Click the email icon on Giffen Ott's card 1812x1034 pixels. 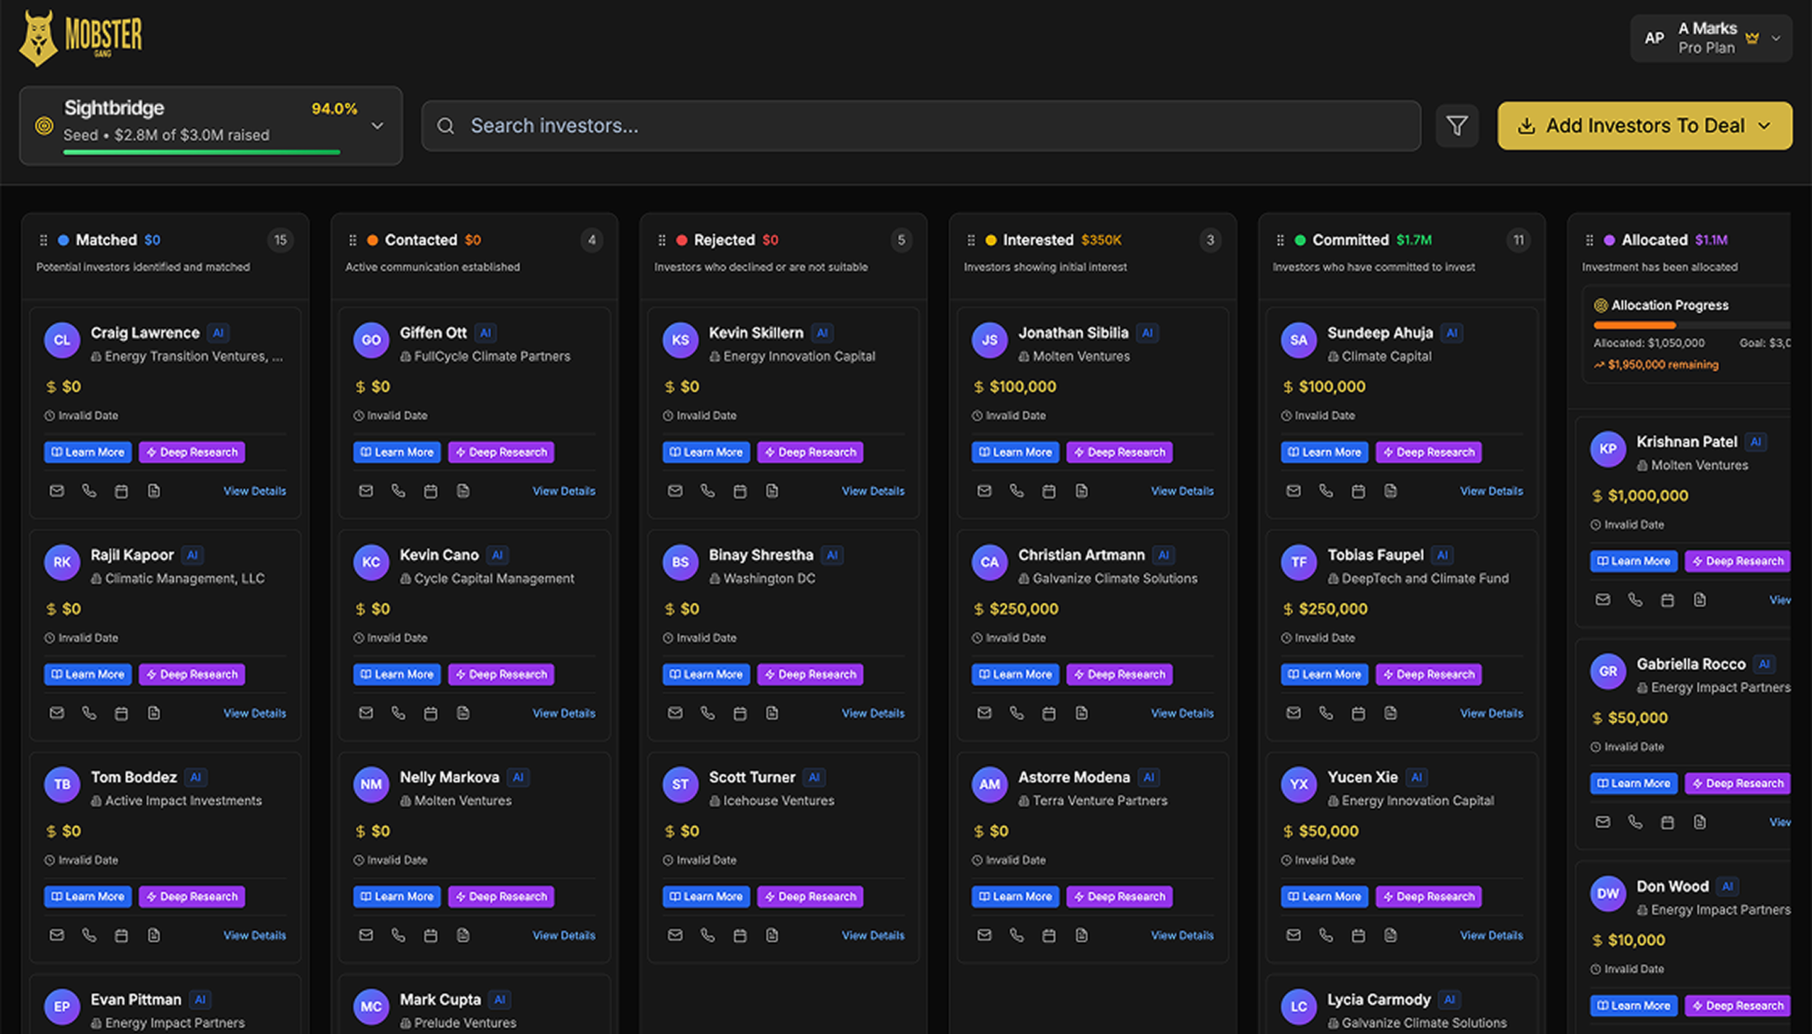(x=366, y=491)
